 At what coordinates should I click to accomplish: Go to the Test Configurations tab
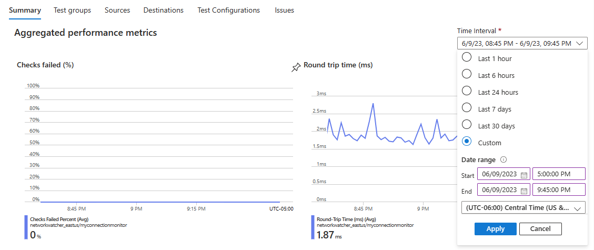pyautogui.click(x=228, y=11)
